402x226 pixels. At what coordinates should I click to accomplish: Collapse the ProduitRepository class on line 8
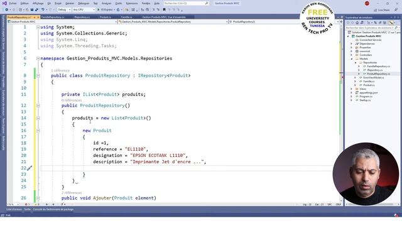point(38,75)
